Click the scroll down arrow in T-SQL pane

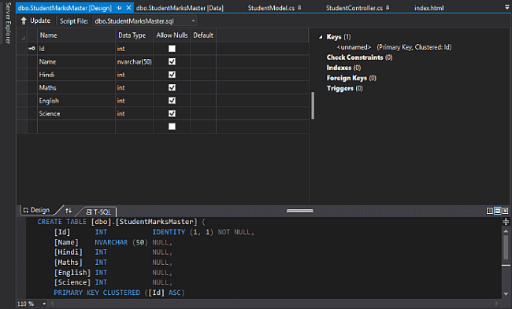[506, 294]
